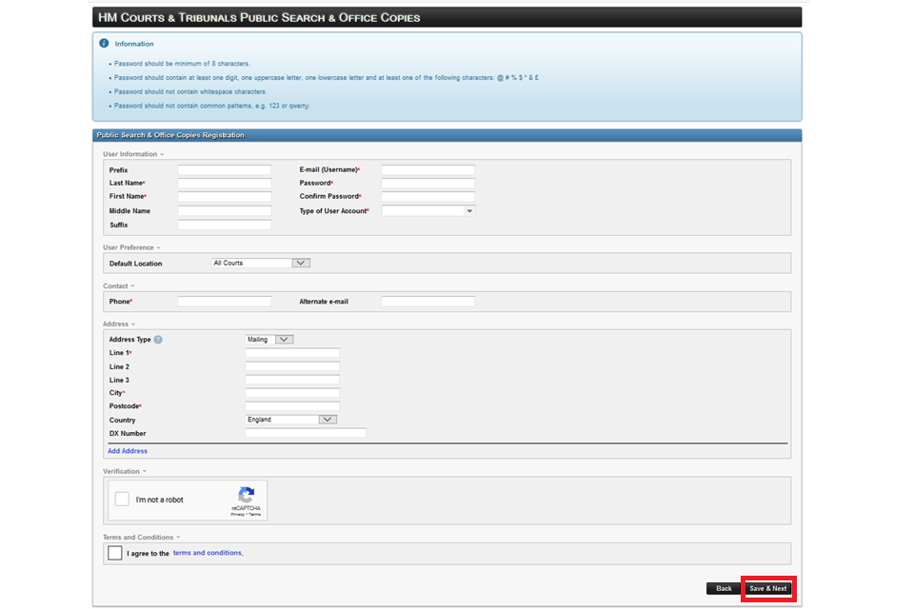The height and width of the screenshot is (609, 914).
Task: Click the Postcode text box
Action: [292, 406]
